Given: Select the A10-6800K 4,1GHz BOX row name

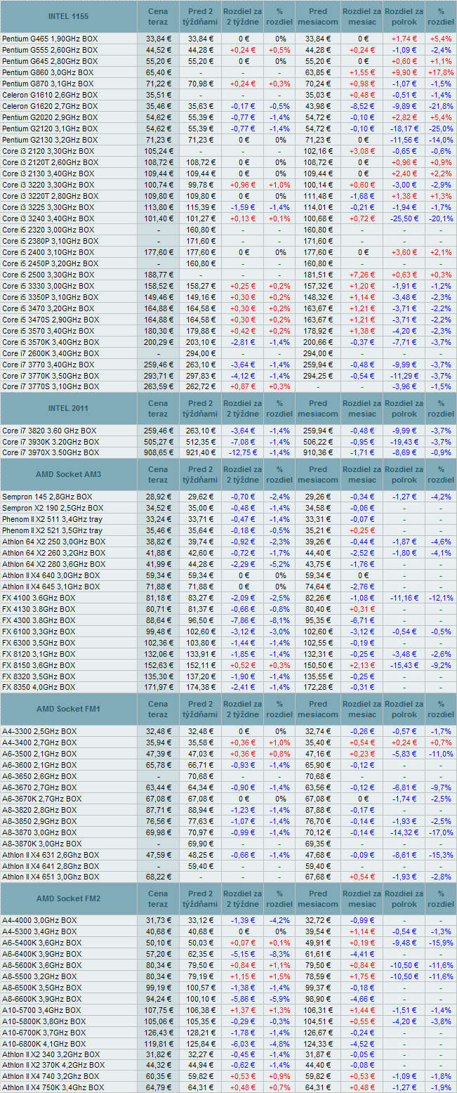Looking at the screenshot, I should click(44, 1045).
